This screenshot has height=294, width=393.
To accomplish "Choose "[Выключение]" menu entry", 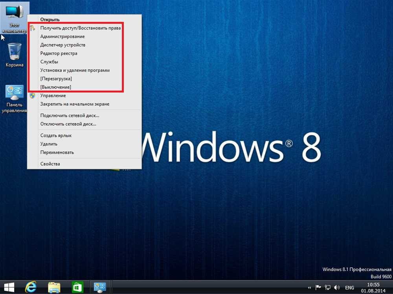I will click(84, 87).
